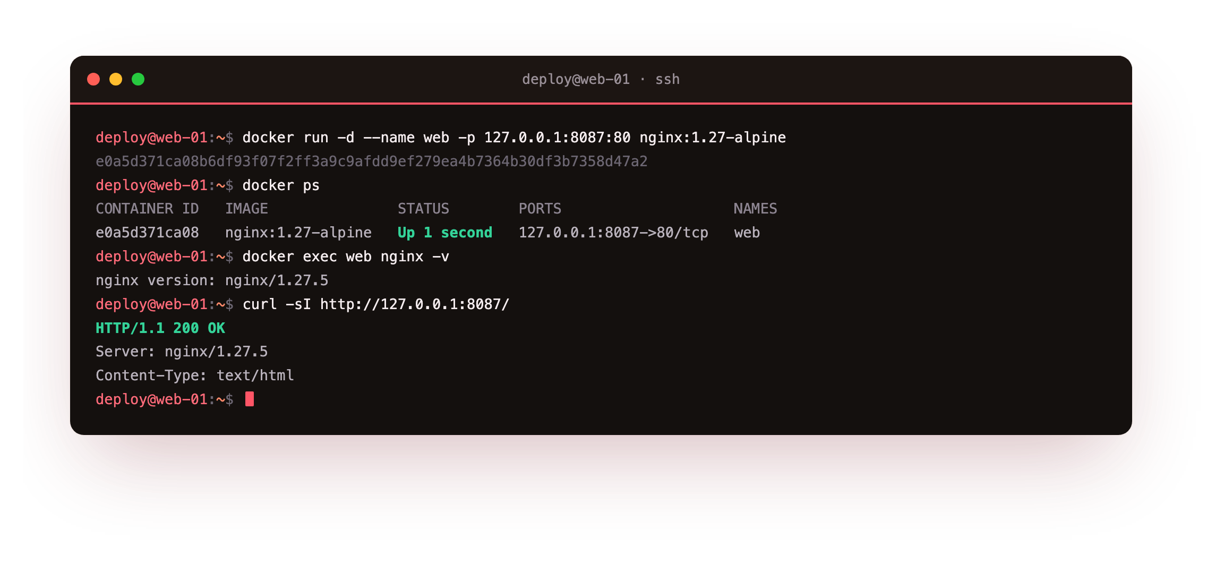Click the 'curl -sI http://127.0.0.1:8087/' command
Screen dimensions: 1224x563
tap(376, 304)
